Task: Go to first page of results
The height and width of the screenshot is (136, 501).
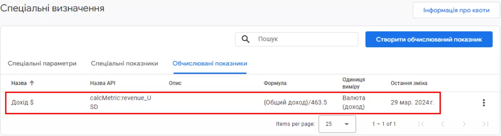Action: [421, 124]
